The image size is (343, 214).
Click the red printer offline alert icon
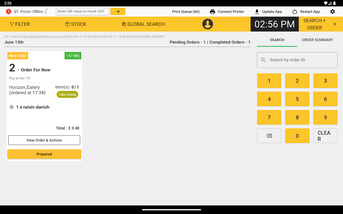pos(9,12)
